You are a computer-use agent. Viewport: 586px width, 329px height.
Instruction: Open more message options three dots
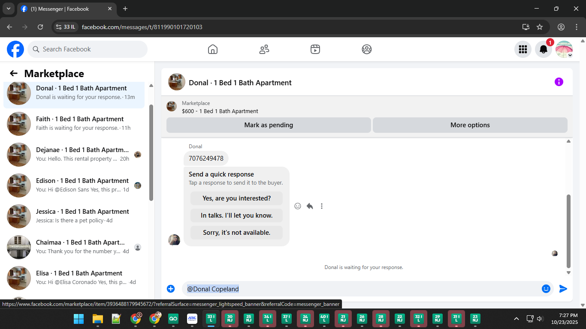coord(322,206)
